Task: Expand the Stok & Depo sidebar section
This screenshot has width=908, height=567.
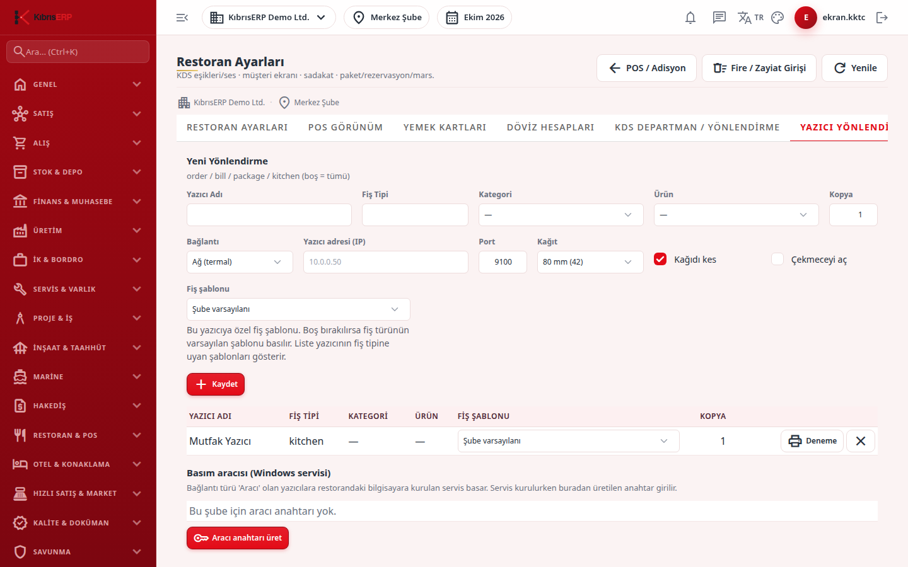Action: [x=78, y=172]
